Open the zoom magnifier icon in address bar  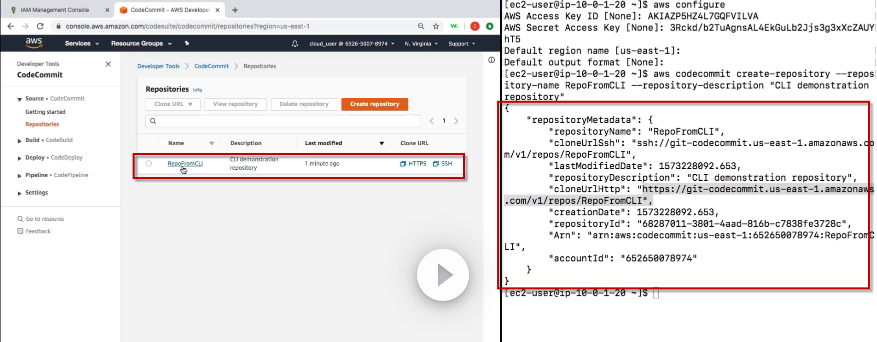click(421, 26)
